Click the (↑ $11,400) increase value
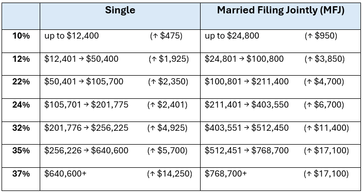Screen dimensions: 362x192 326,128
